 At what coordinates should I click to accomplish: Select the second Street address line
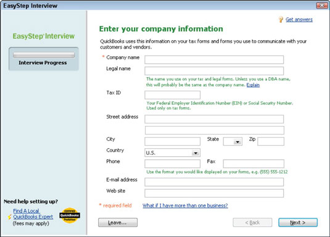point(215,130)
